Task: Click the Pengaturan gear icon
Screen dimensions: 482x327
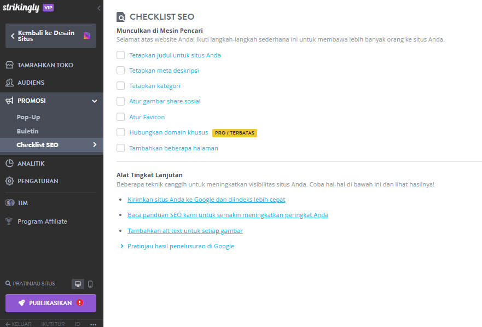Action: coord(9,181)
